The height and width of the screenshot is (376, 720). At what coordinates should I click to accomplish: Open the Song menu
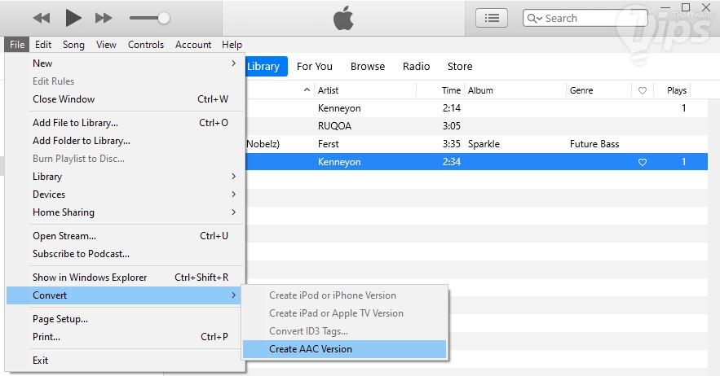(x=73, y=45)
